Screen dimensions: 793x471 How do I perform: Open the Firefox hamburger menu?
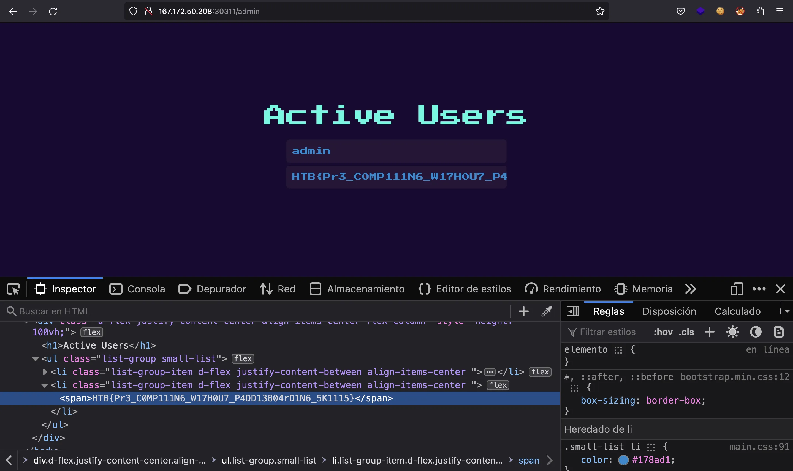780,12
